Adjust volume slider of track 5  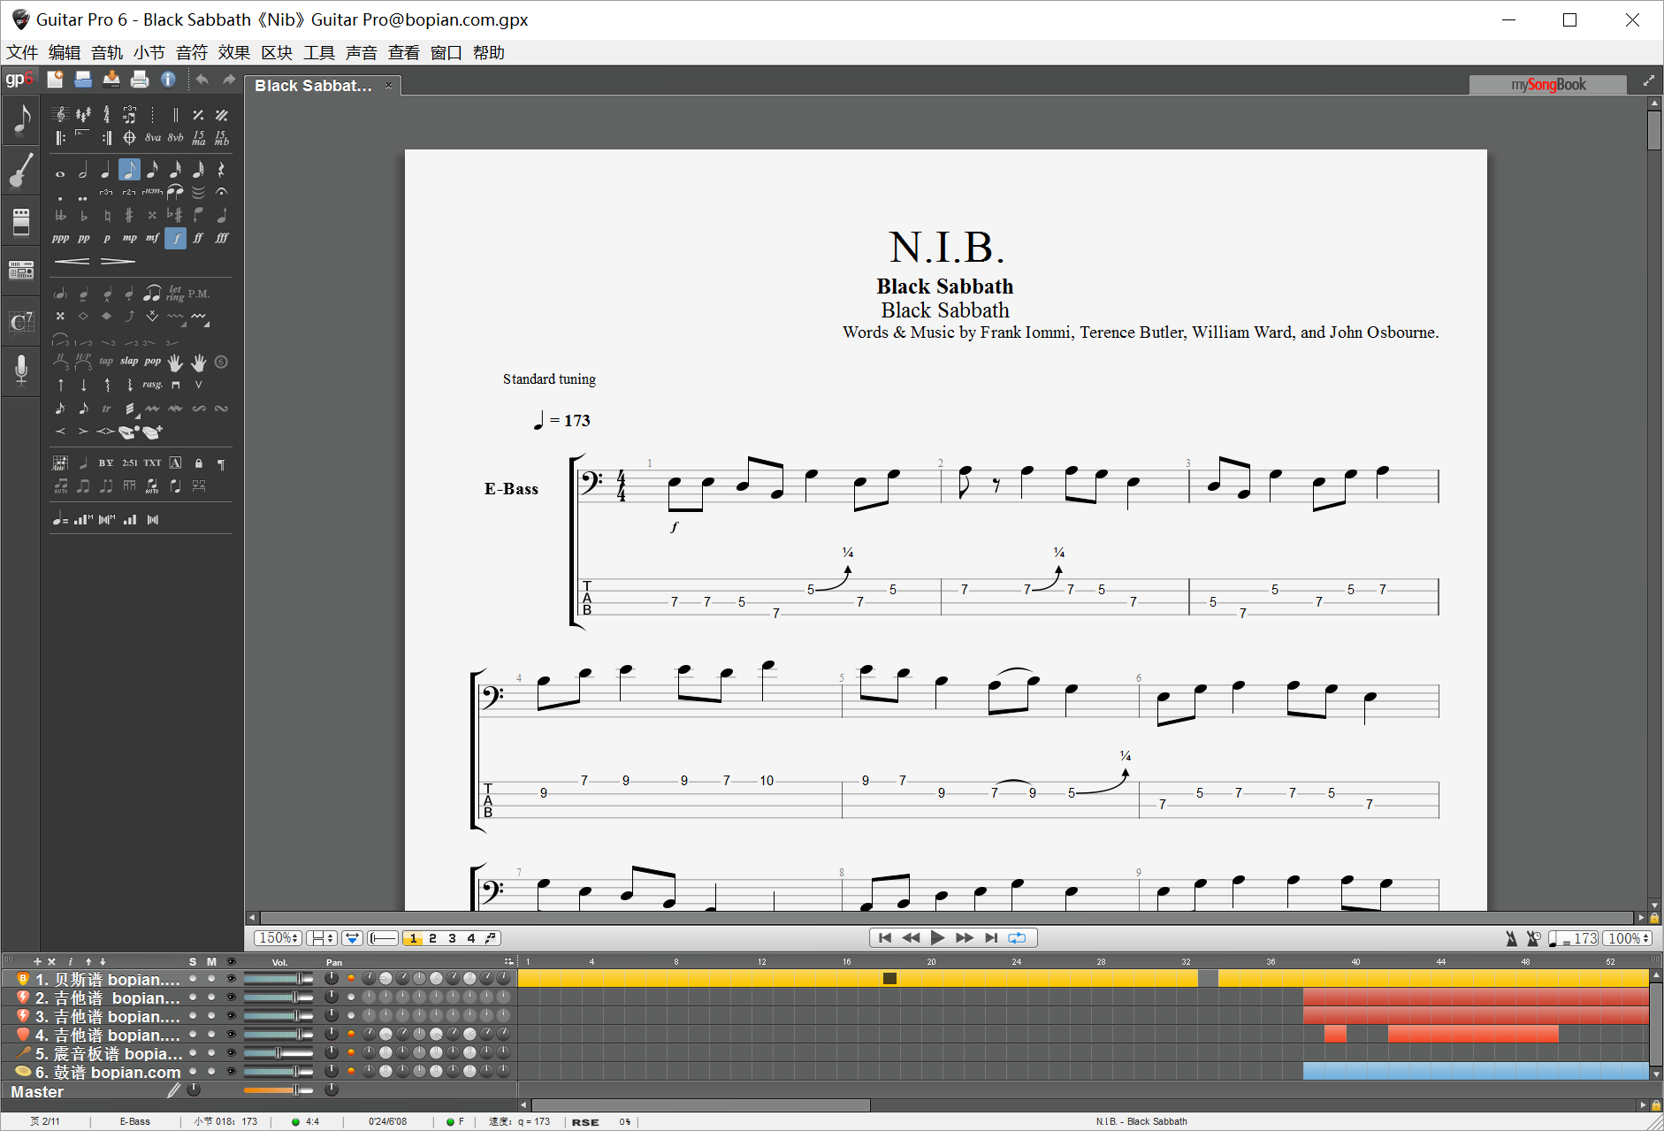[x=279, y=1053]
